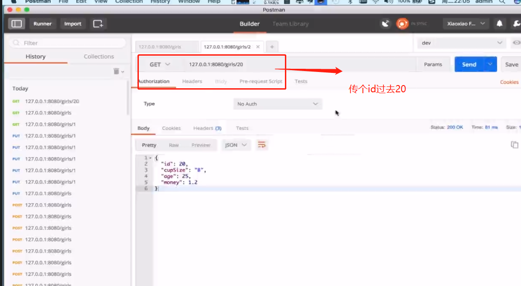Open the 127.0.0.1:8080/girls request tab
Image resolution: width=521 pixels, height=286 pixels.
click(166, 47)
